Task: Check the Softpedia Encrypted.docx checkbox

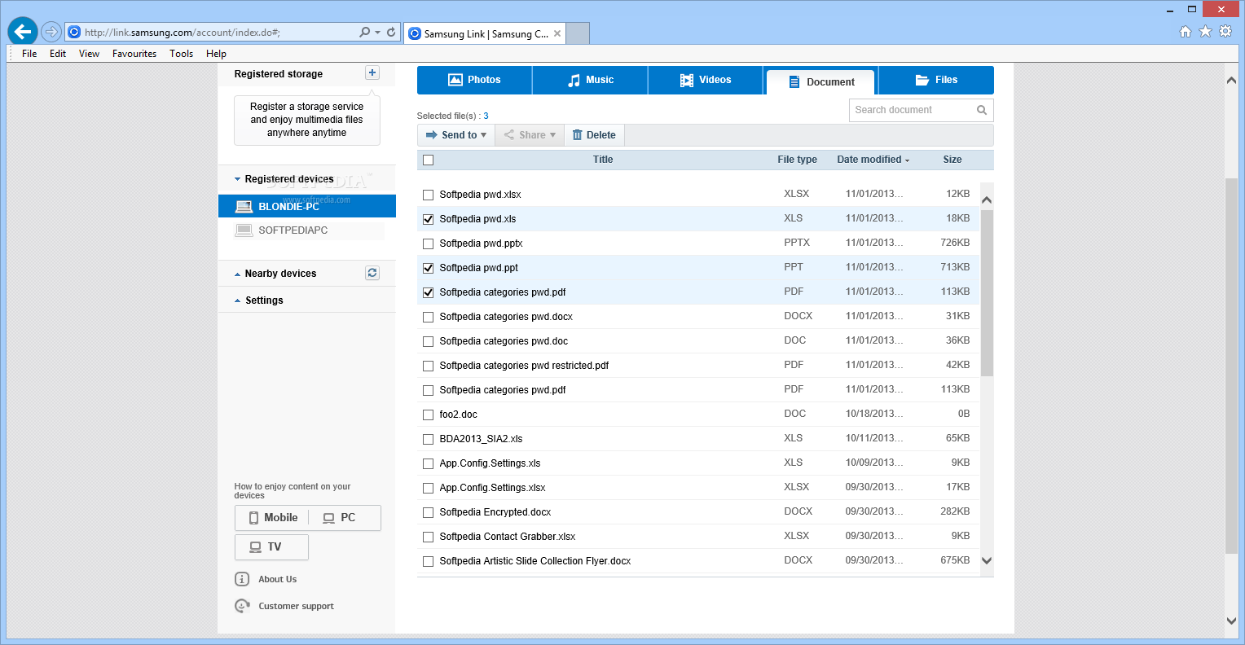Action: pos(429,512)
